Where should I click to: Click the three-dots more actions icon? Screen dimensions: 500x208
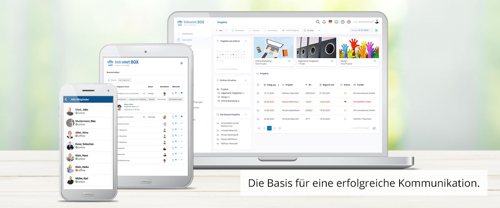pos(320,30)
